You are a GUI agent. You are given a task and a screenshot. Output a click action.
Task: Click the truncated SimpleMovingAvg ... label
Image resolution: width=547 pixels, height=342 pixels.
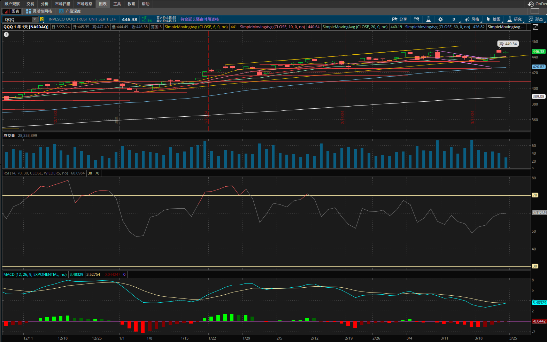tap(506, 27)
